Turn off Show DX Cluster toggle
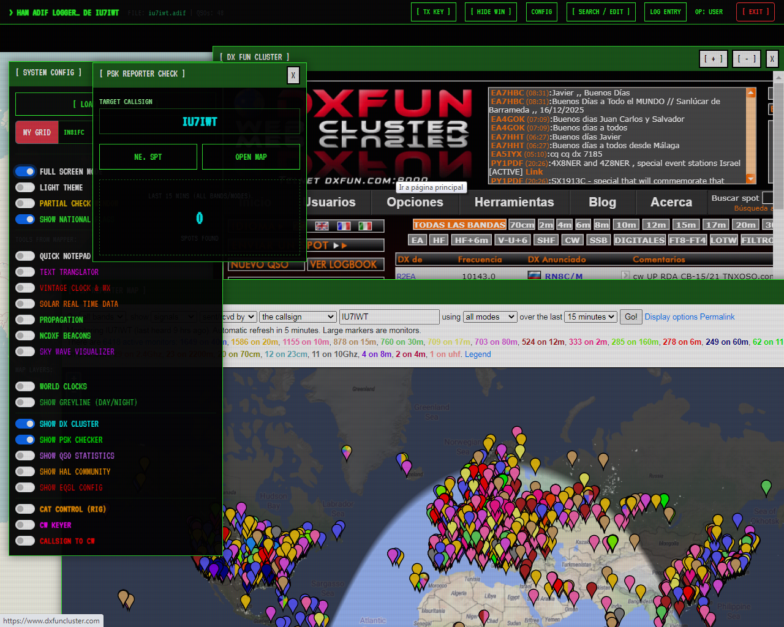 pyautogui.click(x=25, y=424)
